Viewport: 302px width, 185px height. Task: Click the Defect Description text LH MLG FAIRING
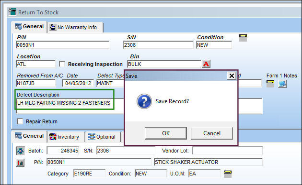pyautogui.click(x=64, y=103)
